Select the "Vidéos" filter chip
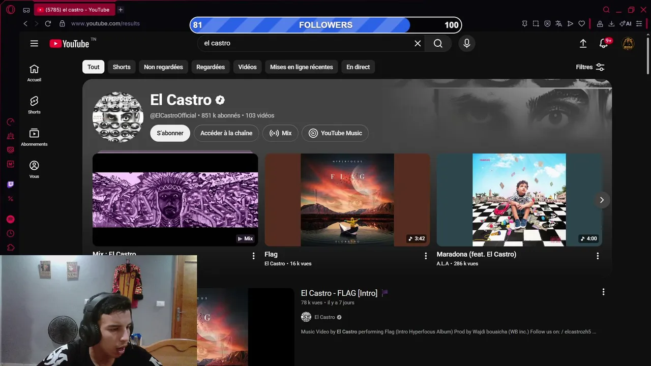Viewport: 651px width, 366px height. point(248,67)
